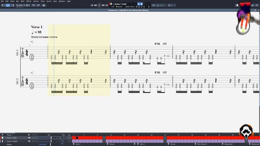The width and height of the screenshot is (260, 146).
Task: Jump to the Verse 2 section marker
Action: click(x=141, y=144)
